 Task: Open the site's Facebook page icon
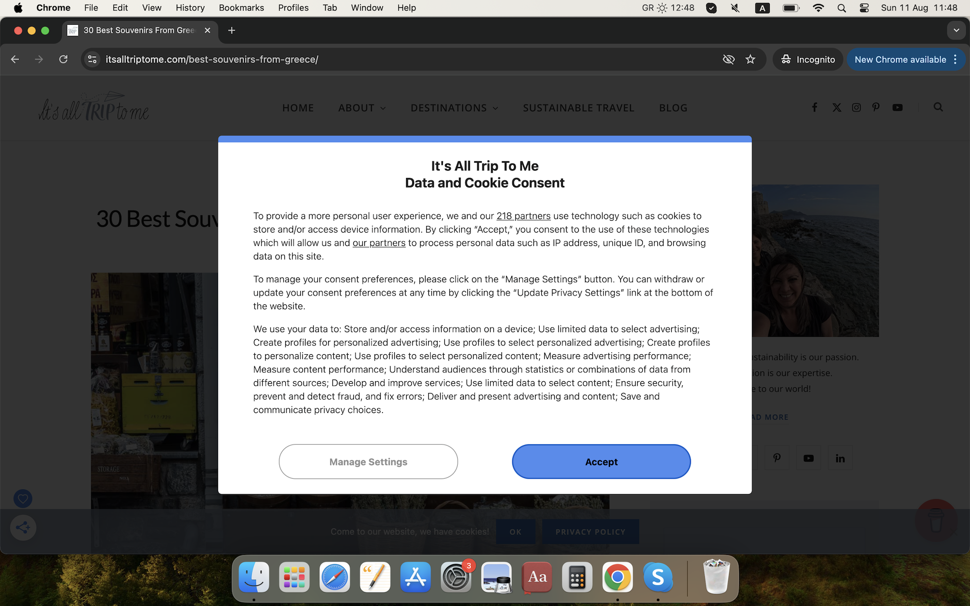tap(815, 107)
